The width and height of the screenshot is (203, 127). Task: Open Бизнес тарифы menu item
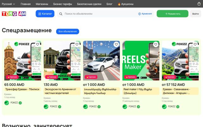(x=63, y=4)
